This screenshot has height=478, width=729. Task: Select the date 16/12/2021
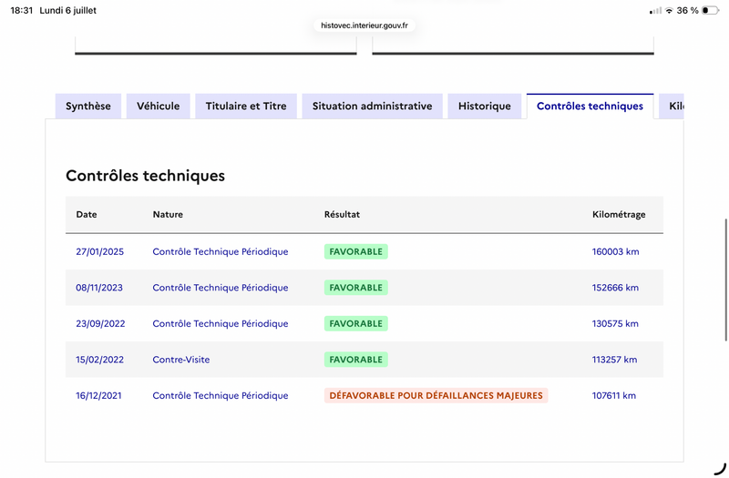98,396
